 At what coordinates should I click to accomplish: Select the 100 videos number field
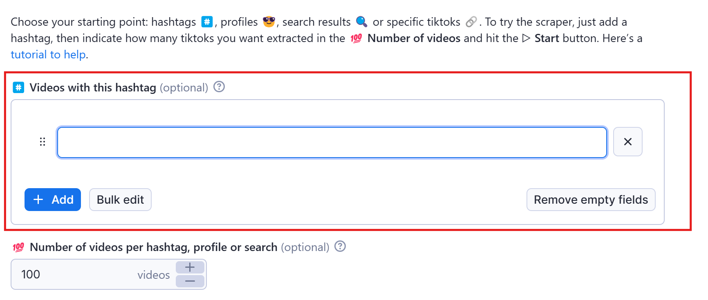click(61, 274)
